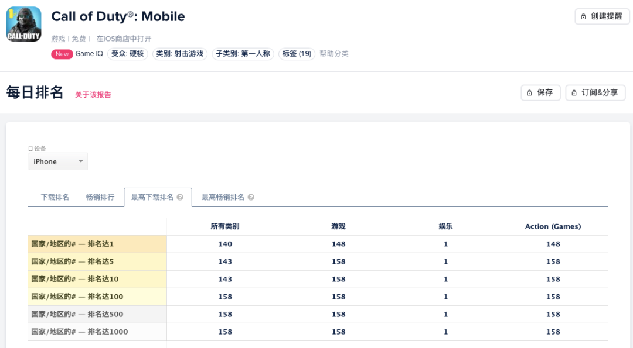Click 在iOS商店中打开 link
Image resolution: width=633 pixels, height=348 pixels.
point(124,39)
